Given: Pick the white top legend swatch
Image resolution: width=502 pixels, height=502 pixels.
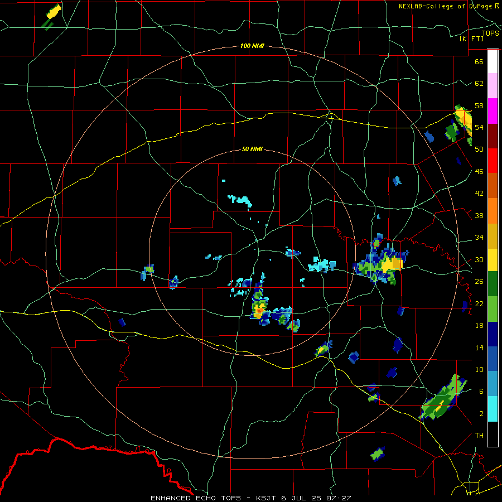Looking at the screenshot, I should tap(493, 61).
